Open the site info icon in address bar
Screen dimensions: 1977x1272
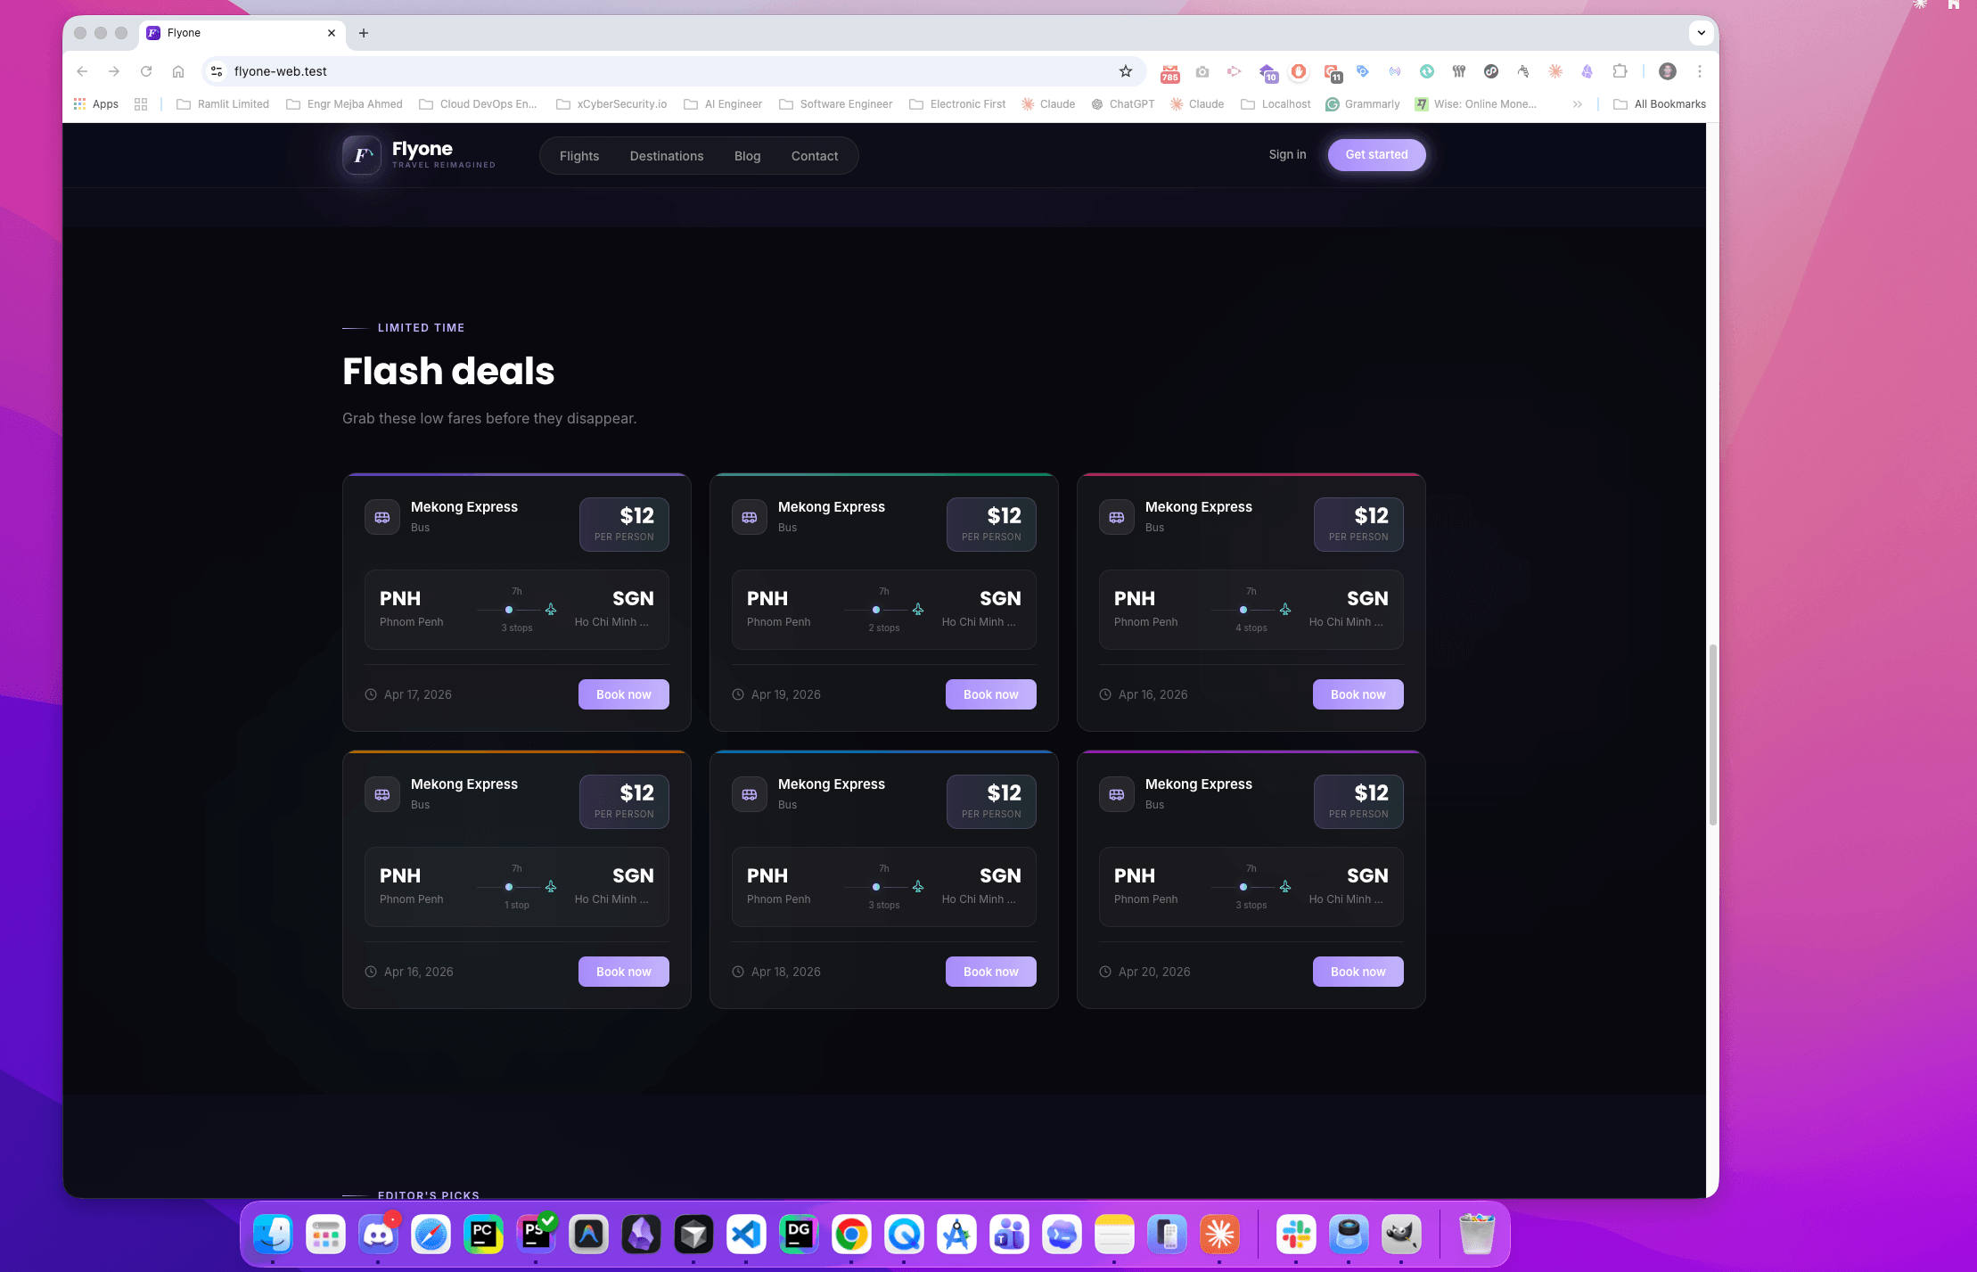(217, 71)
